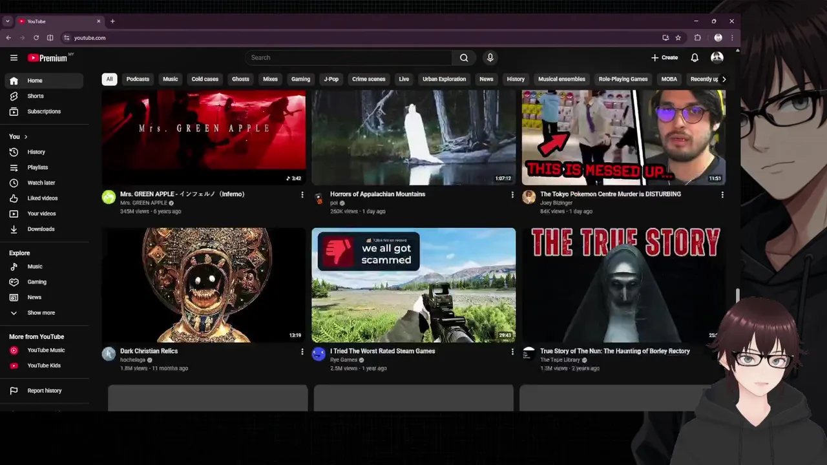Open Dark Christian Relics video title

pyautogui.click(x=149, y=351)
